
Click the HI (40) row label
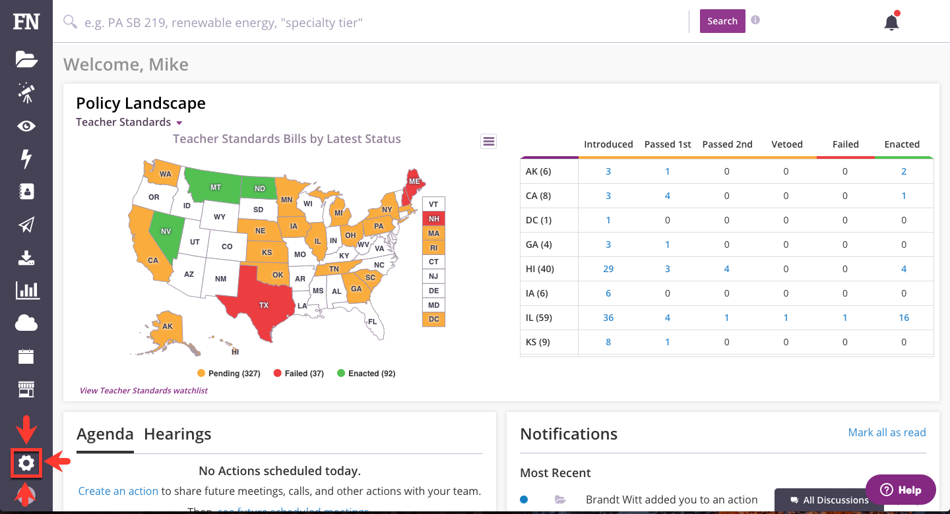(540, 269)
